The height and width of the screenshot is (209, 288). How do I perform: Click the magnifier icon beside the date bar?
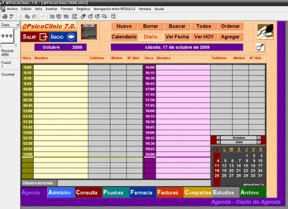coord(260,47)
